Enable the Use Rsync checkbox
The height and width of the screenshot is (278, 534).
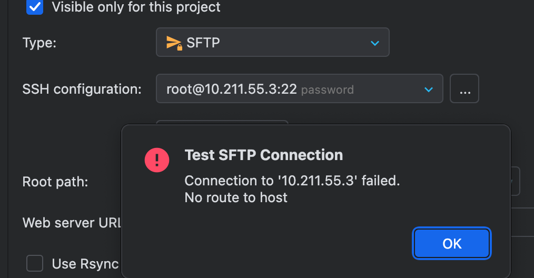[x=35, y=263]
